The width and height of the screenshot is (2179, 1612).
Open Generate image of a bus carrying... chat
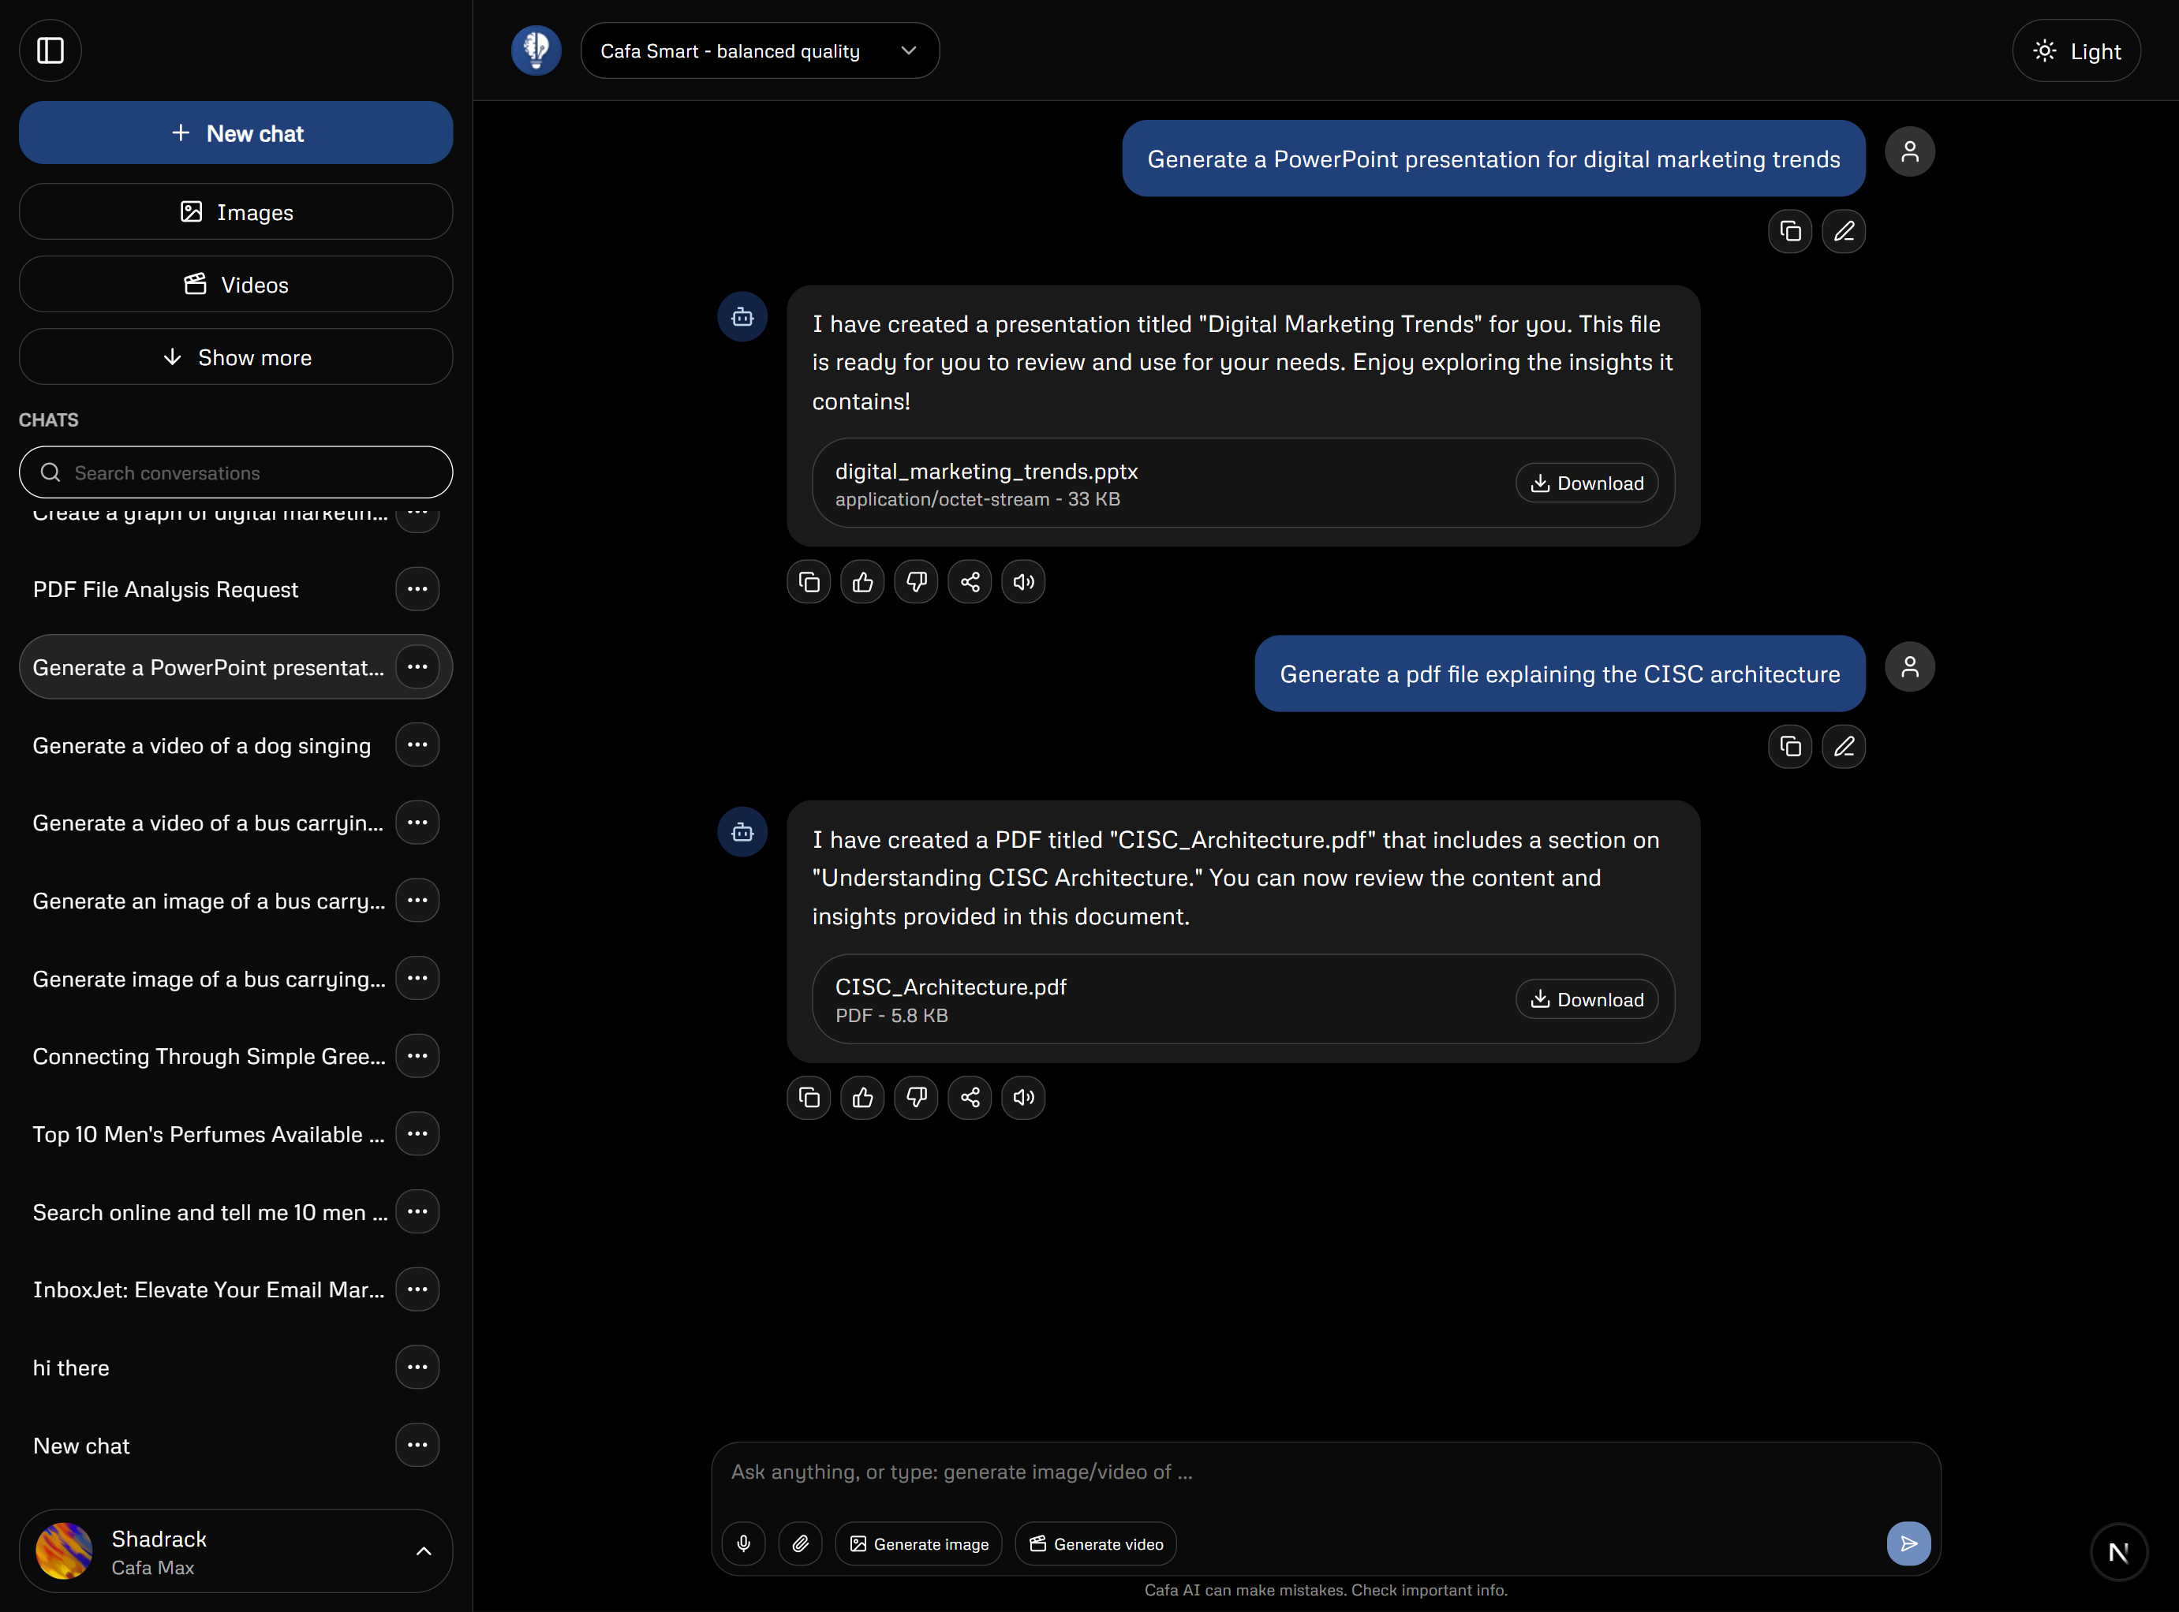pyautogui.click(x=209, y=979)
